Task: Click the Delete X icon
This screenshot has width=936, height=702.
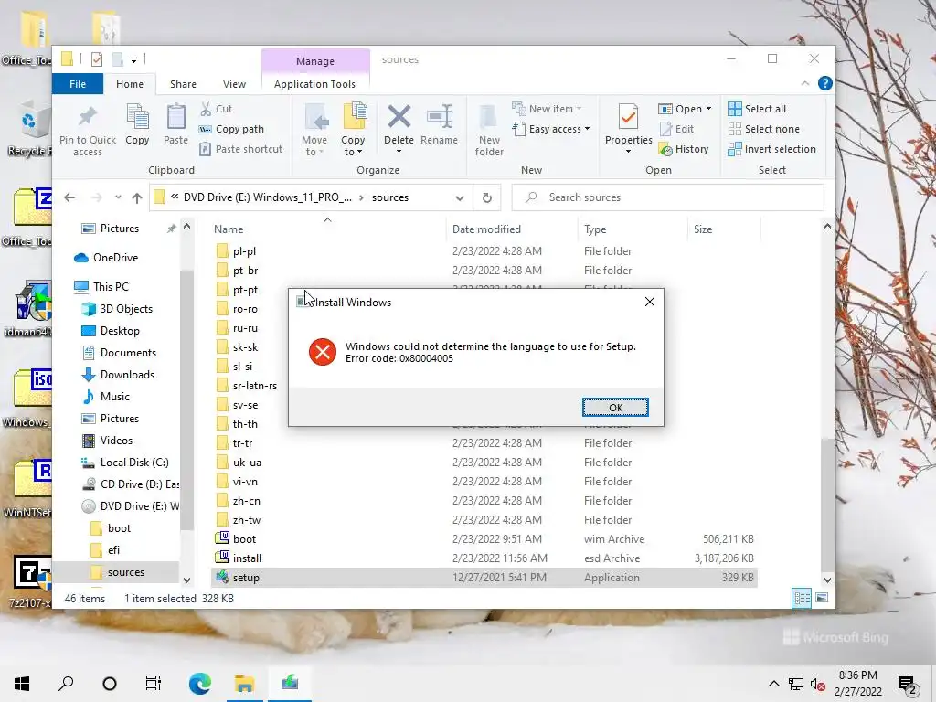Action: tap(399, 116)
